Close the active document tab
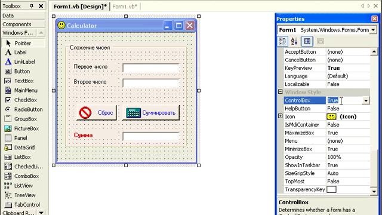The image size is (382, 215). pos(375,6)
